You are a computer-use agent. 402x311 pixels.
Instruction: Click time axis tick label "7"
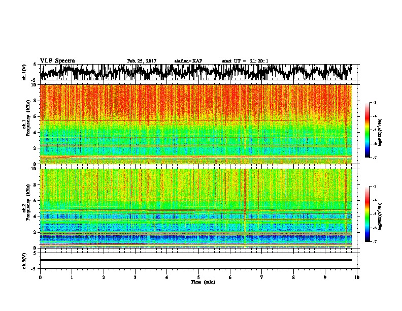[x=262, y=277]
